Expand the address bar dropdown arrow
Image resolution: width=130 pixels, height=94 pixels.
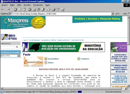point(112,14)
